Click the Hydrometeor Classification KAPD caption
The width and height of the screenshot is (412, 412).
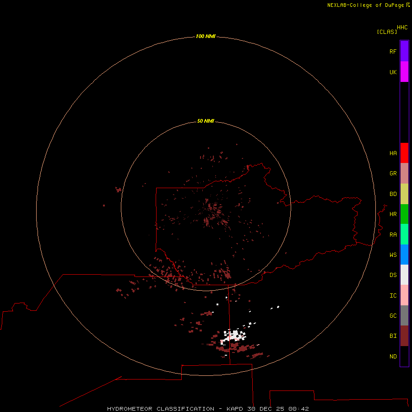click(208, 409)
